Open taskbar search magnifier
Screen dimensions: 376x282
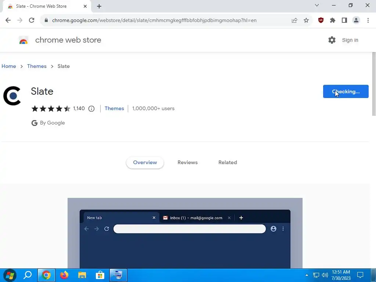click(28, 275)
